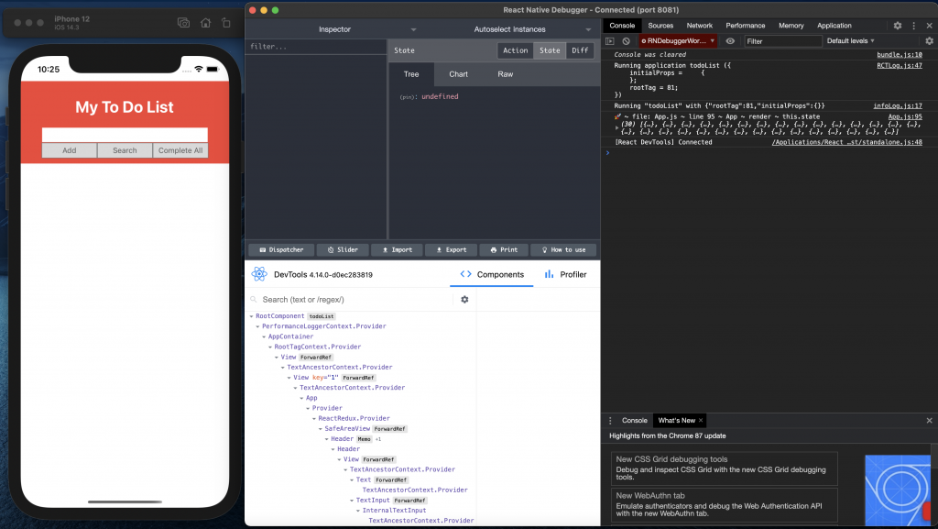This screenshot has width=938, height=529.
Task: Click the Search button in simulator
Action: pyautogui.click(x=125, y=150)
